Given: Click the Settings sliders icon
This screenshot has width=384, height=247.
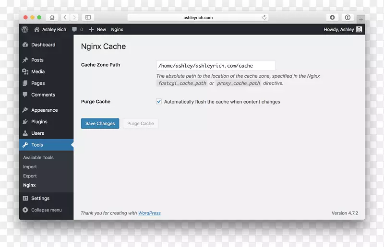Looking at the screenshot, I should [x=25, y=198].
